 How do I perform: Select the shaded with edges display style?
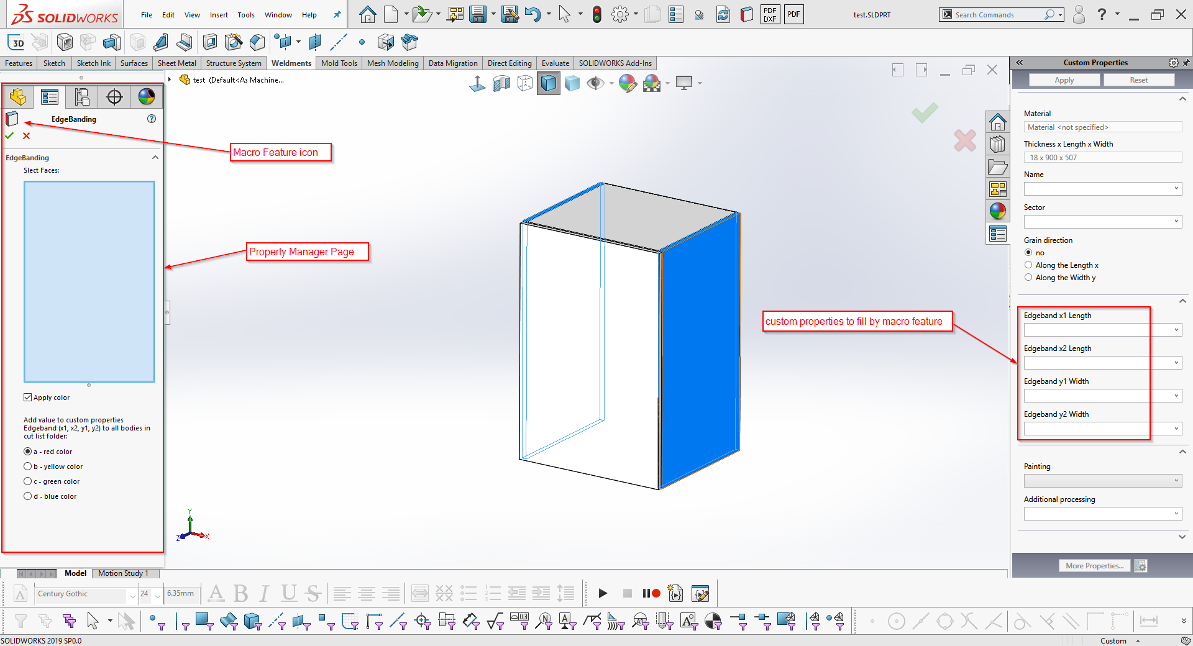[549, 83]
